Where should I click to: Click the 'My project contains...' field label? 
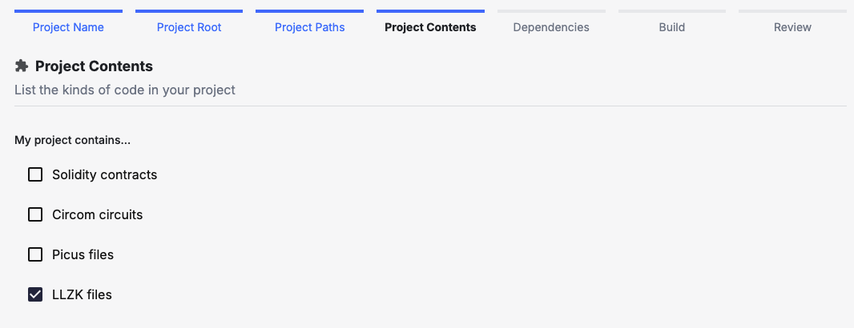coord(72,140)
